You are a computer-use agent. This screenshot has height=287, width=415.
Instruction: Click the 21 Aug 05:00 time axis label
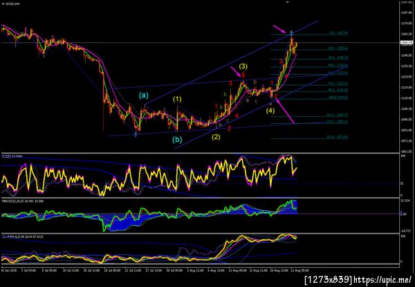pos(302,270)
